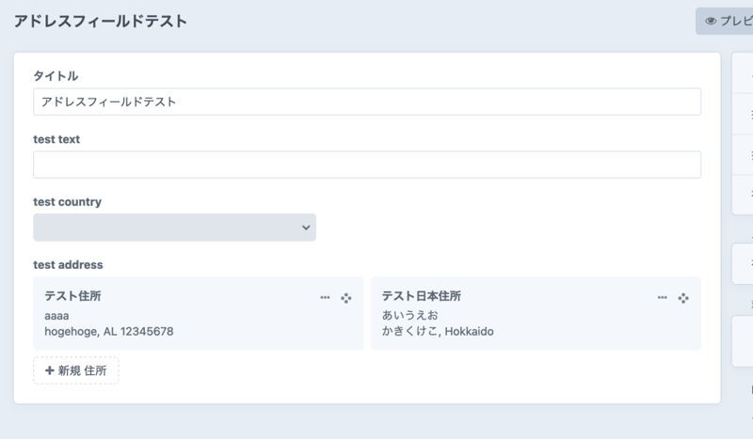The image size is (753, 439).
Task: Click the eye icon Preview button
Action: click(x=724, y=21)
